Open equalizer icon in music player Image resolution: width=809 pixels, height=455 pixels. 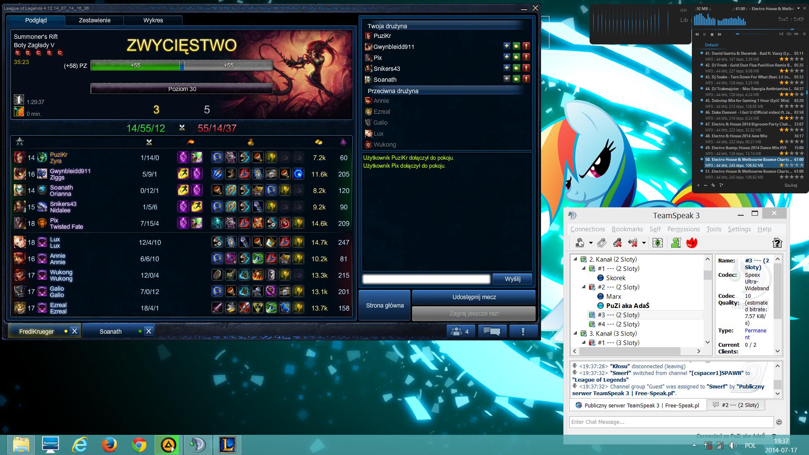[x=796, y=34]
